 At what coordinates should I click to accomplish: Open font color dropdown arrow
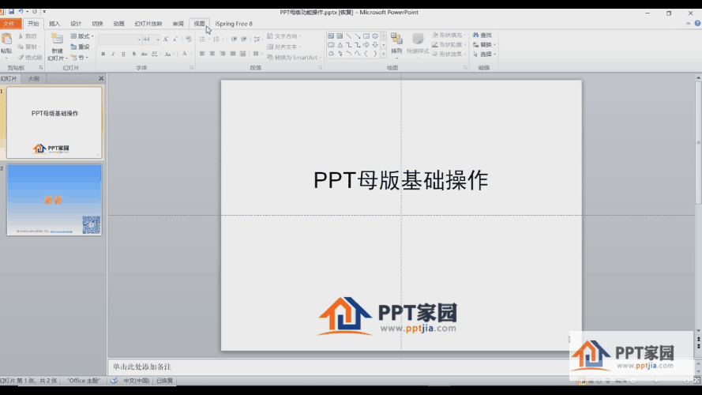click(x=191, y=55)
